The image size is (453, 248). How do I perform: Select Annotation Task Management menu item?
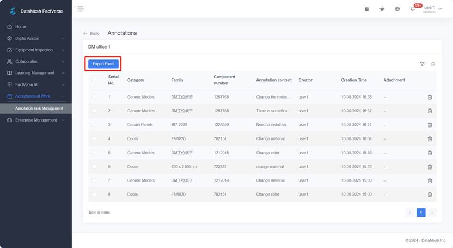pyautogui.click(x=39, y=108)
